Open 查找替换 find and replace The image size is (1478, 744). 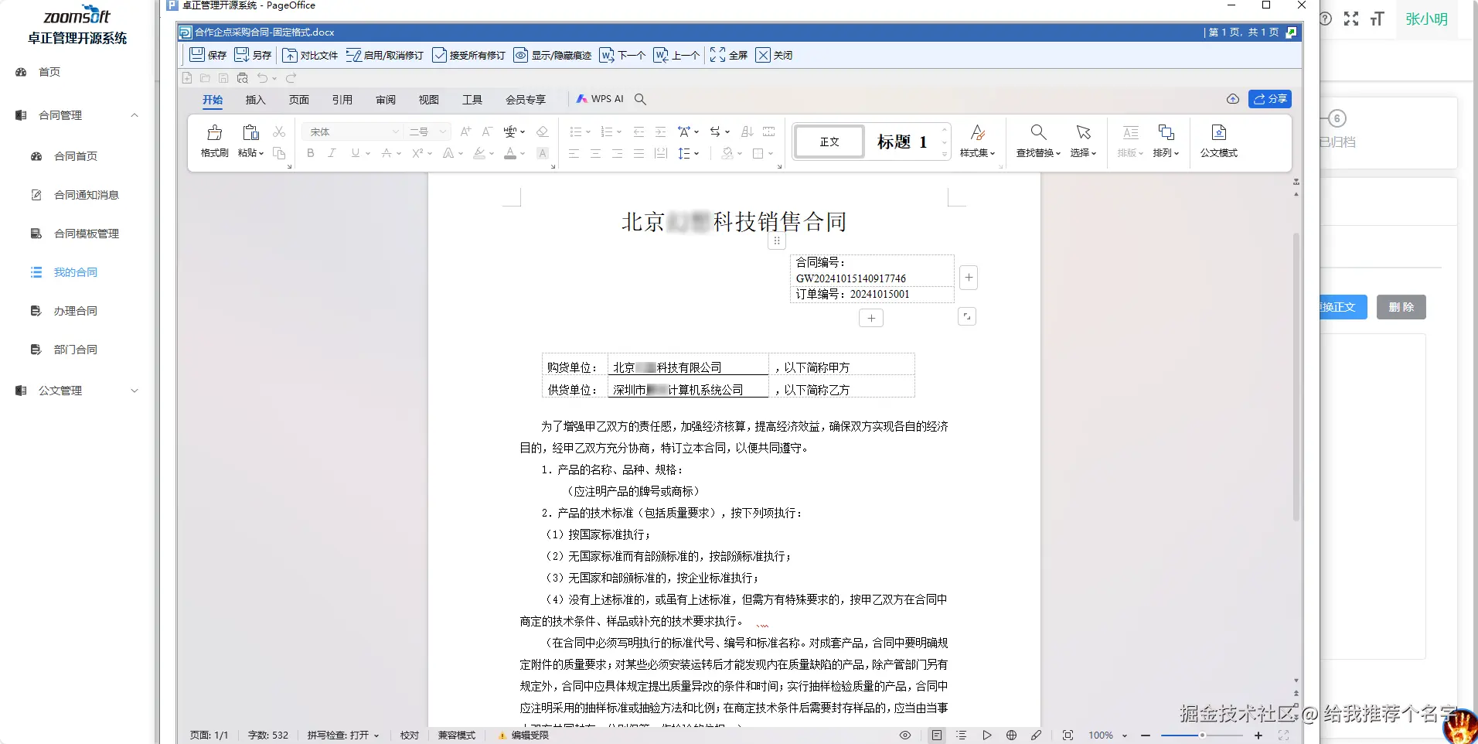(1038, 141)
